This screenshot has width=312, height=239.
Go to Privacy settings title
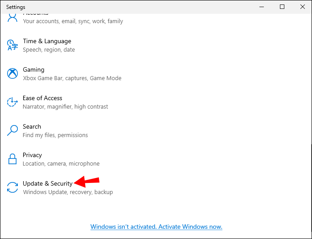32,155
